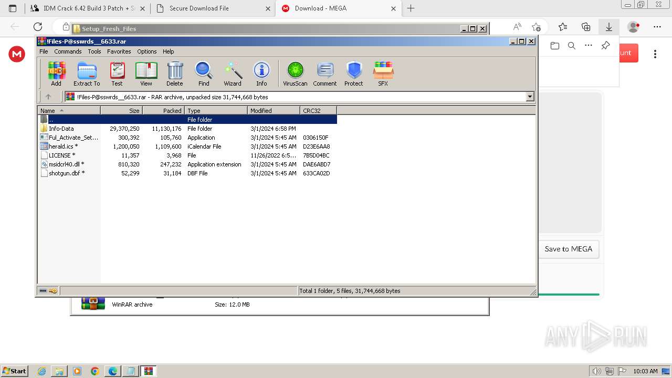
Task: Open the Options menu
Action: click(147, 51)
